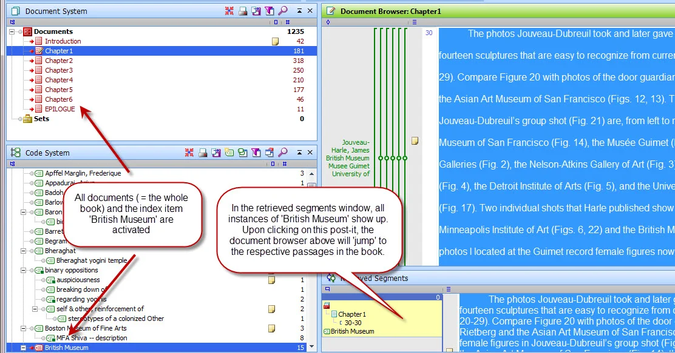
Task: Click the Retrieved Segments panel icon
Action: coord(331,279)
